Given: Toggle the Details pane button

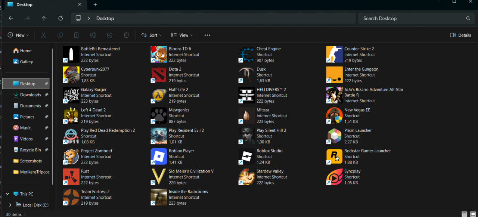Looking at the screenshot, I should 460,35.
